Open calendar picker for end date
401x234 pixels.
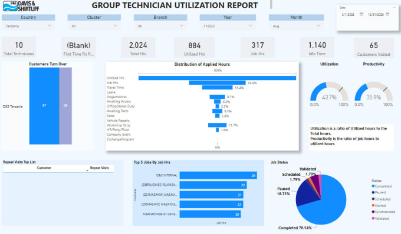click(x=387, y=14)
